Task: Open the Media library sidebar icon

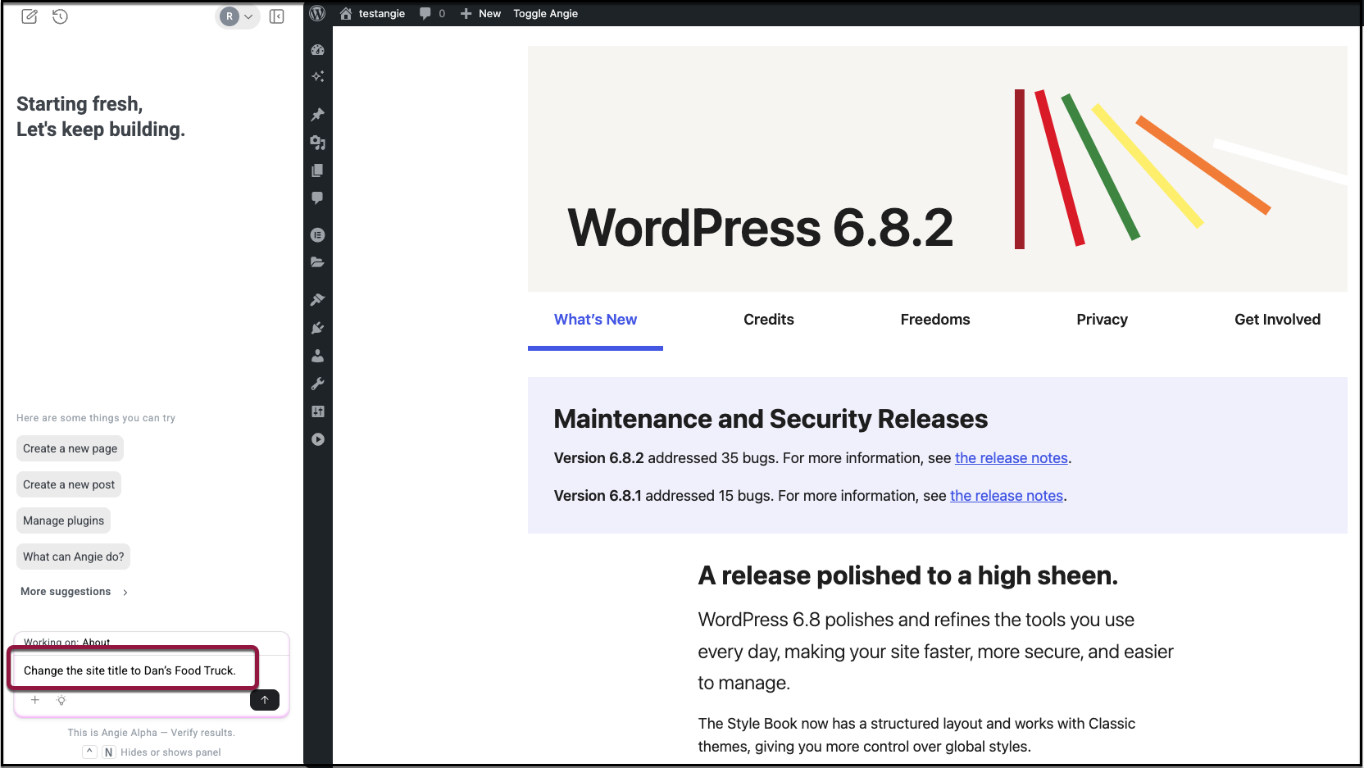Action: click(x=318, y=143)
